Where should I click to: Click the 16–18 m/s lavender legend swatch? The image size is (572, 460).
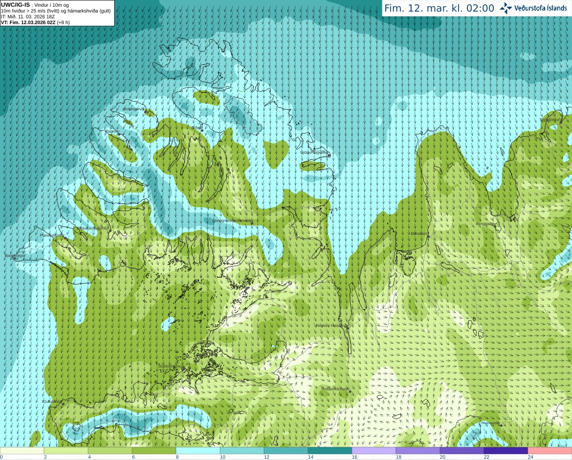[374, 450]
